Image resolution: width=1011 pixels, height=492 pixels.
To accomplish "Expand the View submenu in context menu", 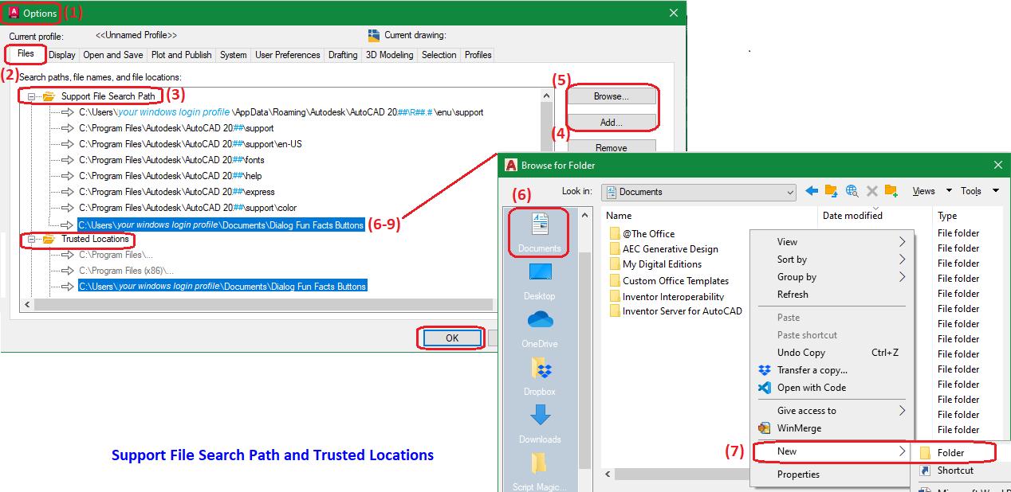I will click(902, 242).
